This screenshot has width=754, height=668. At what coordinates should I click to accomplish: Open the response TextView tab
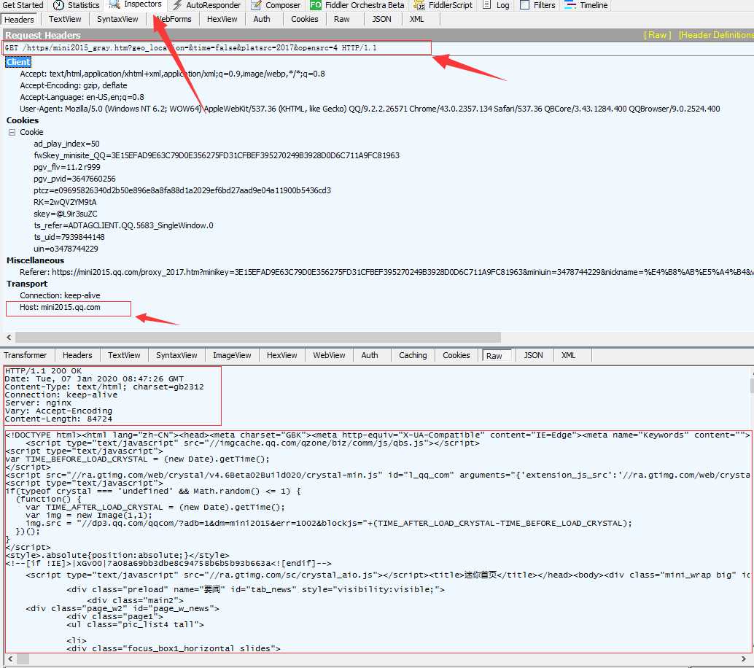124,355
